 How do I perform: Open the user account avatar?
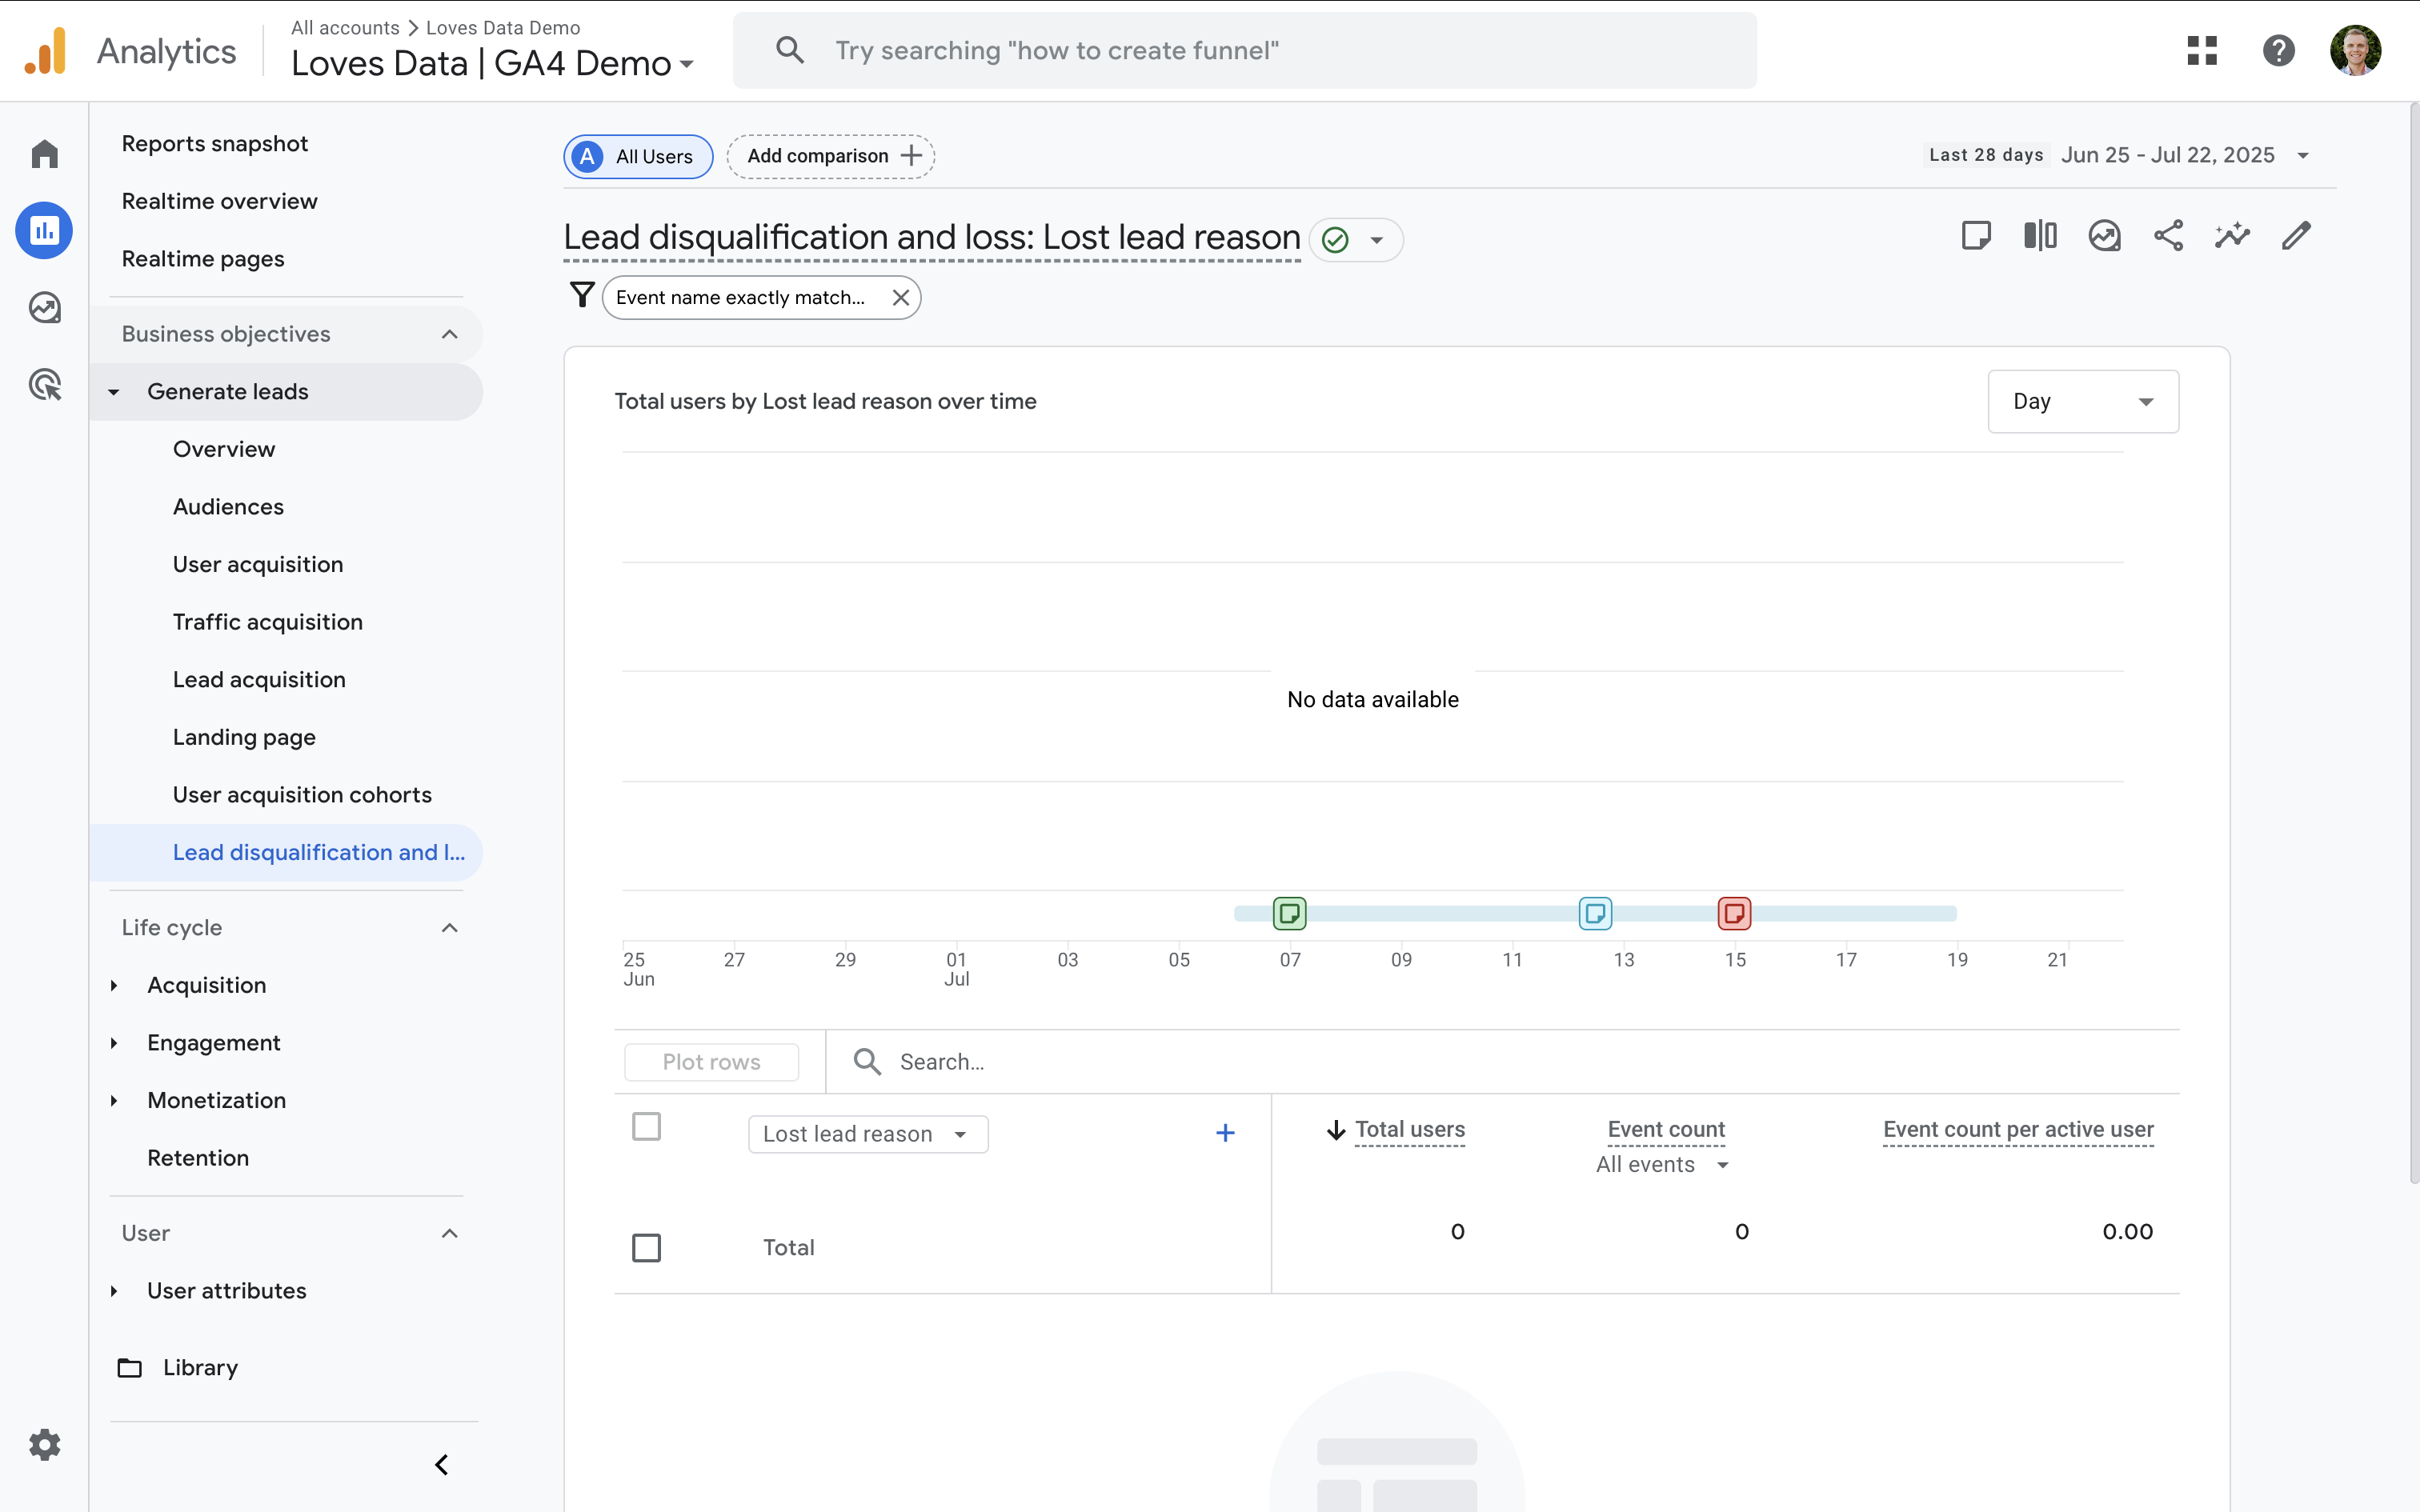(x=2355, y=50)
